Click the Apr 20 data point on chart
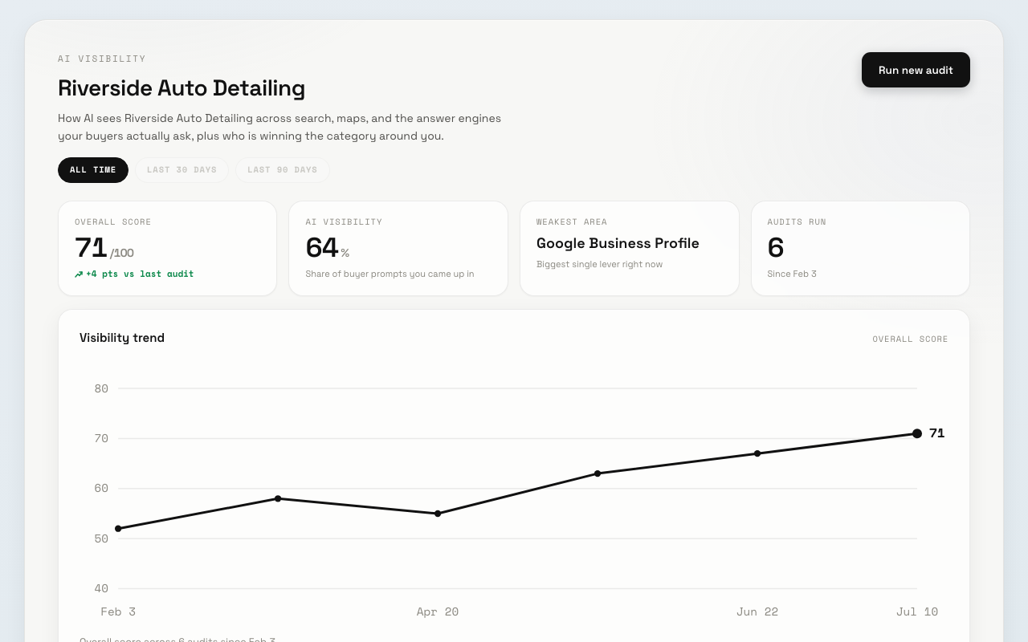Viewport: 1028px width, 642px height. click(x=438, y=514)
